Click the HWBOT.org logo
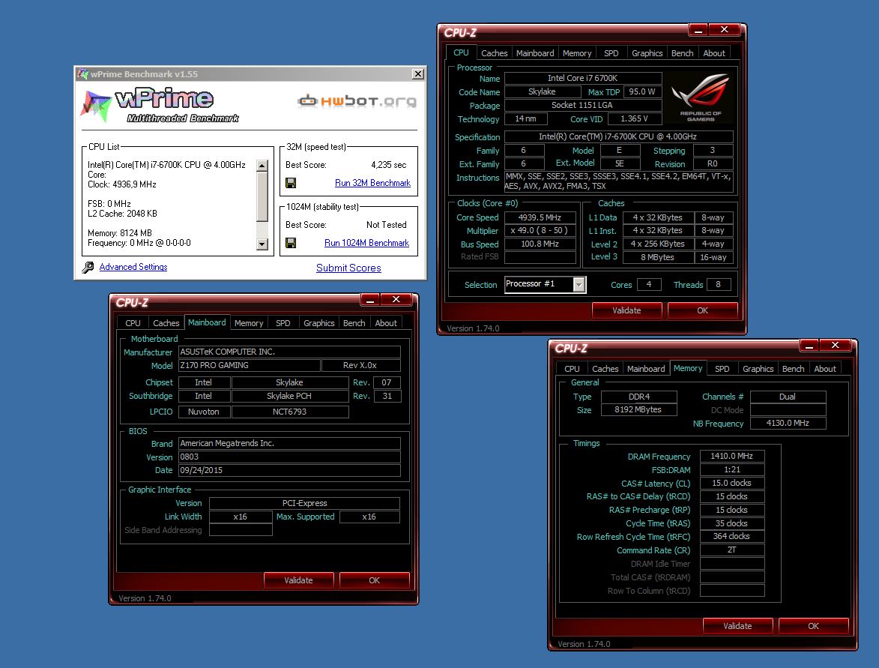Screen dimensions: 879x668 click(x=357, y=101)
